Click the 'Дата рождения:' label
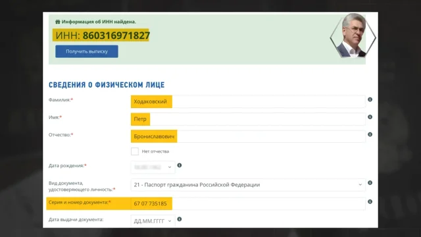This screenshot has height=237, width=421. (67, 165)
